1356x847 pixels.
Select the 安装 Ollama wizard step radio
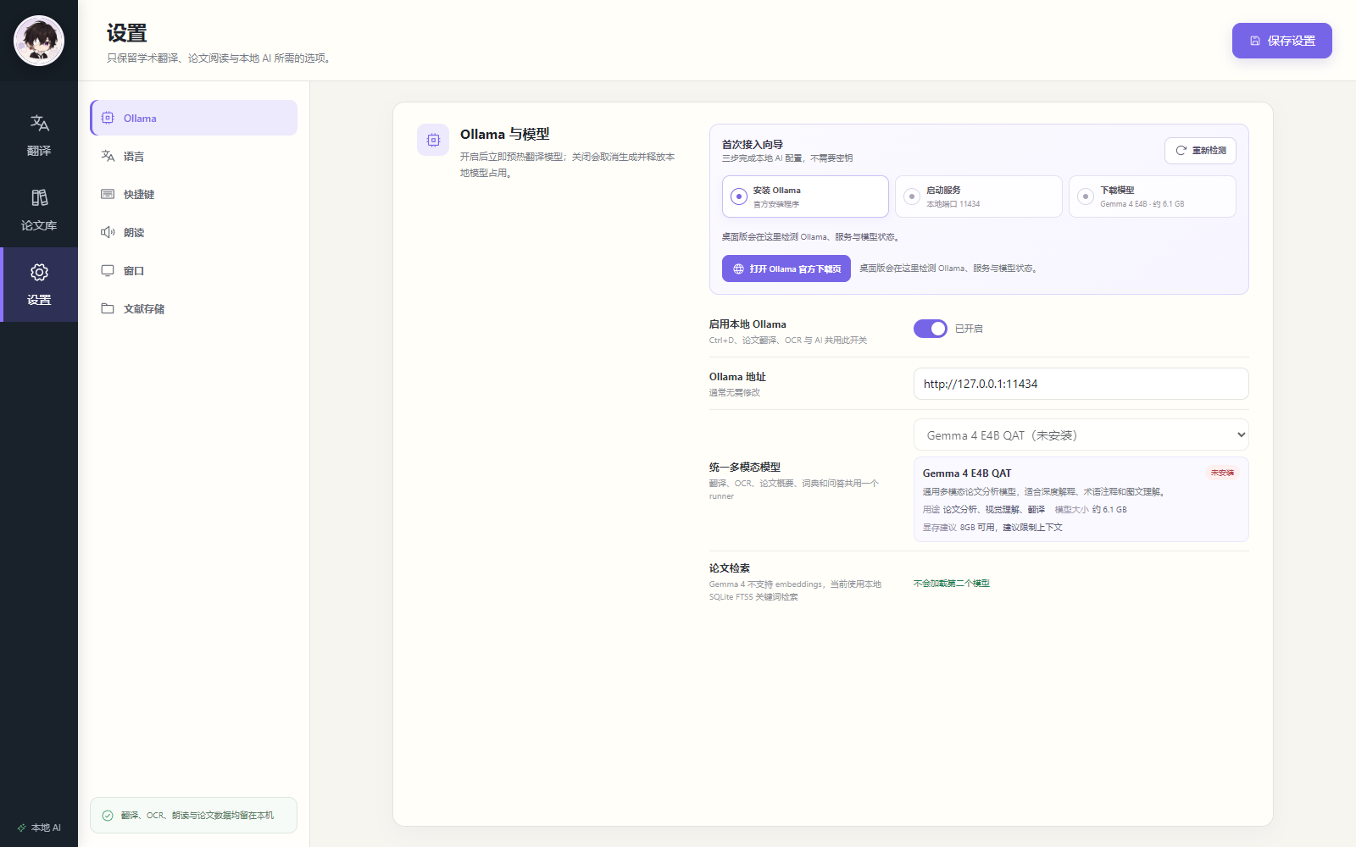[739, 197]
